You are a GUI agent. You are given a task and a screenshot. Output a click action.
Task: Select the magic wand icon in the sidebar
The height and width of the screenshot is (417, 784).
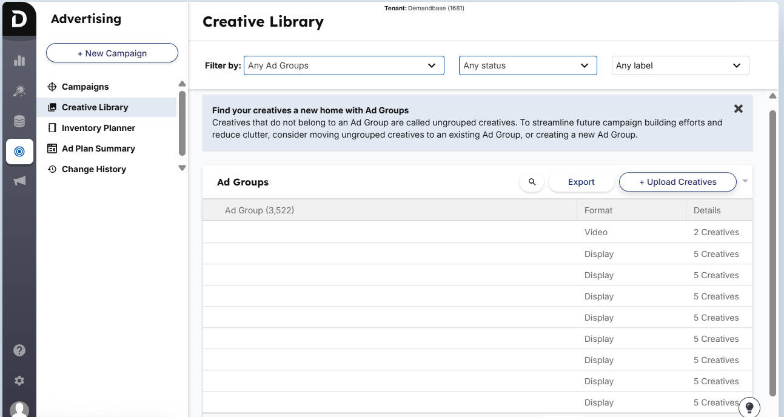tap(19, 91)
